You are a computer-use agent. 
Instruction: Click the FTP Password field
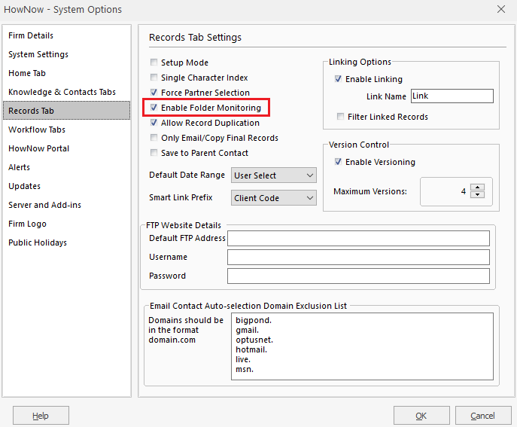[x=358, y=276]
